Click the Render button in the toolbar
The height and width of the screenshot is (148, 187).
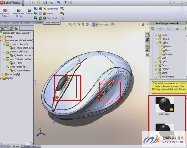[29, 12]
